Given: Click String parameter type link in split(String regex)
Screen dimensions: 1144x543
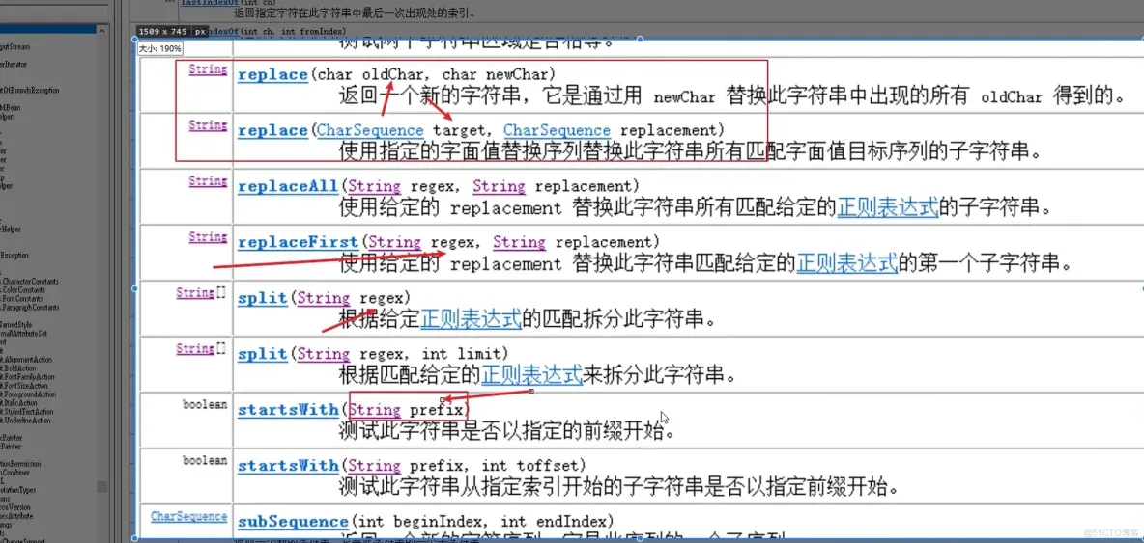Looking at the screenshot, I should (x=324, y=298).
